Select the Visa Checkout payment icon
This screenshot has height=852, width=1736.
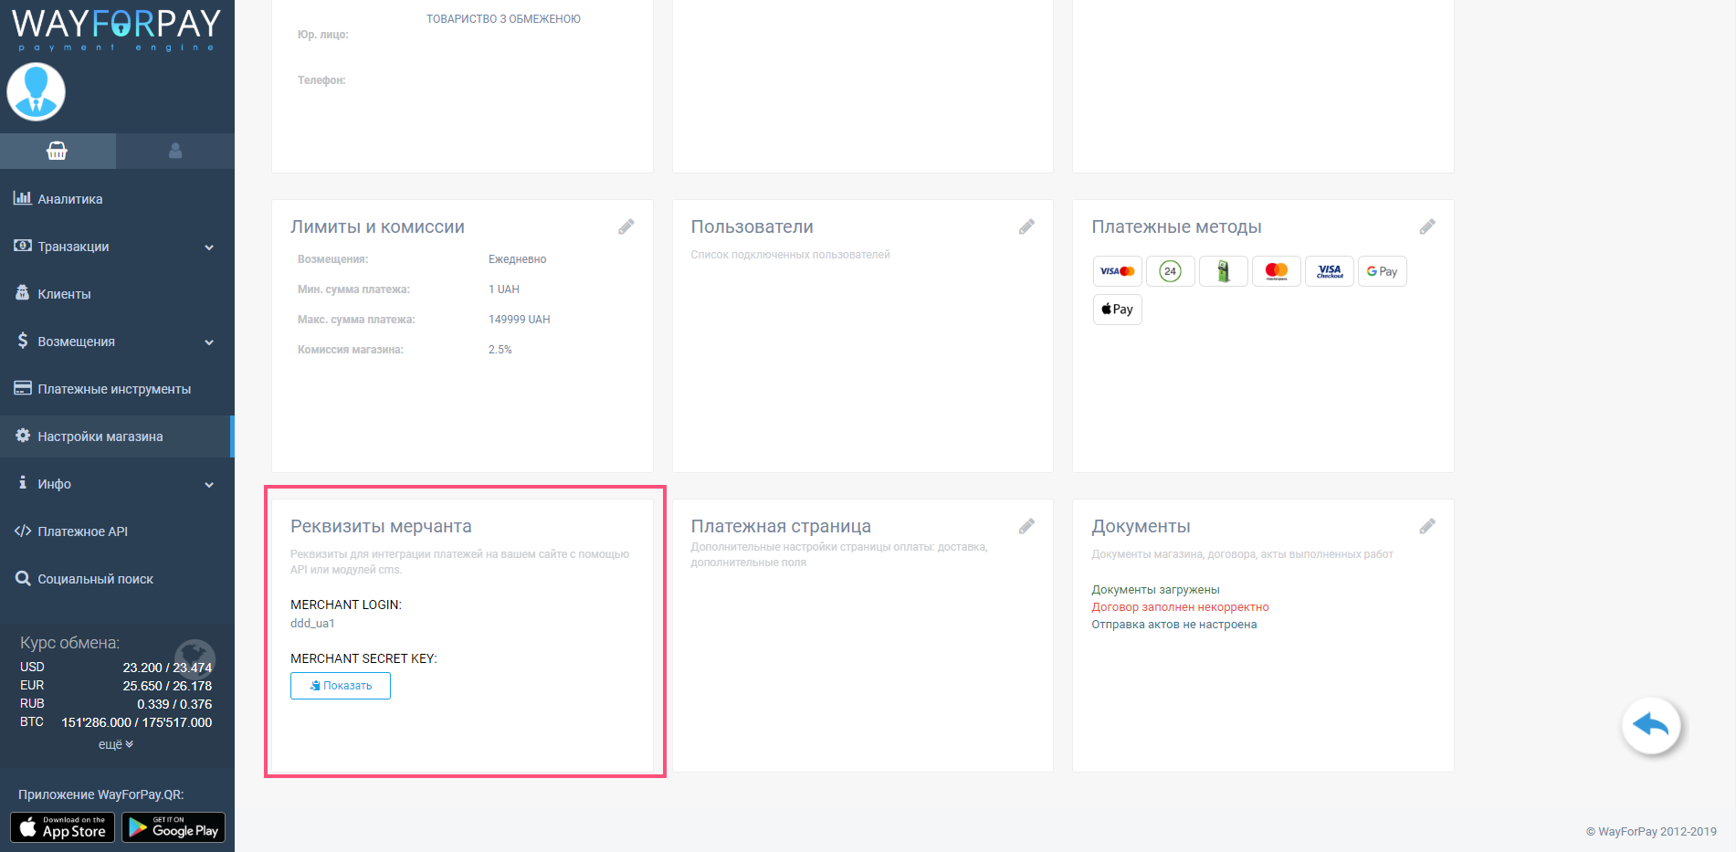pyautogui.click(x=1329, y=271)
